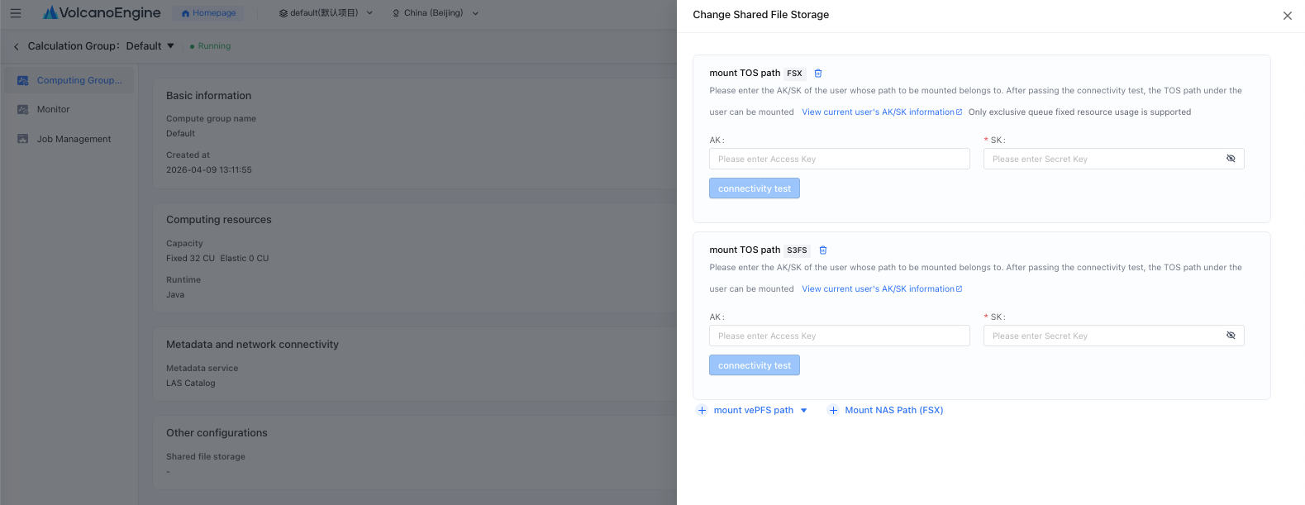Open hamburger menu in top bar
This screenshot has height=505, width=1305.
coord(16,13)
